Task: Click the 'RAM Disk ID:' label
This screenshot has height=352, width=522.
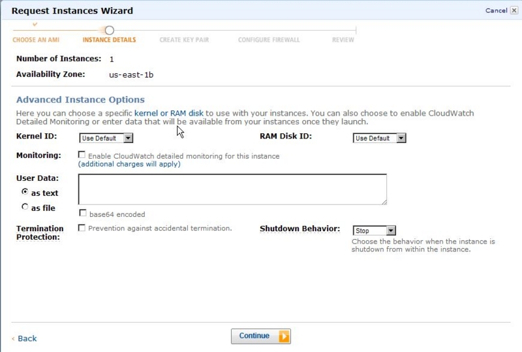Action: [286, 136]
